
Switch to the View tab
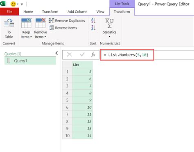[100, 11]
